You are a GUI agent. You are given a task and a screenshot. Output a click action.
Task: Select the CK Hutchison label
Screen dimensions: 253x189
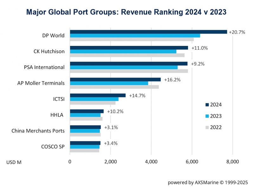click(x=49, y=51)
